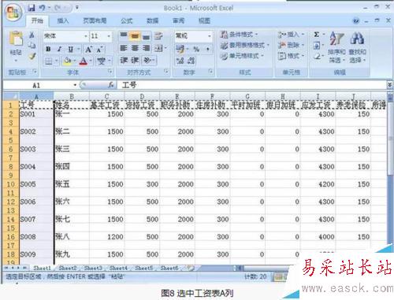Open 套用表格格式 format as table

pyautogui.click(x=245, y=45)
